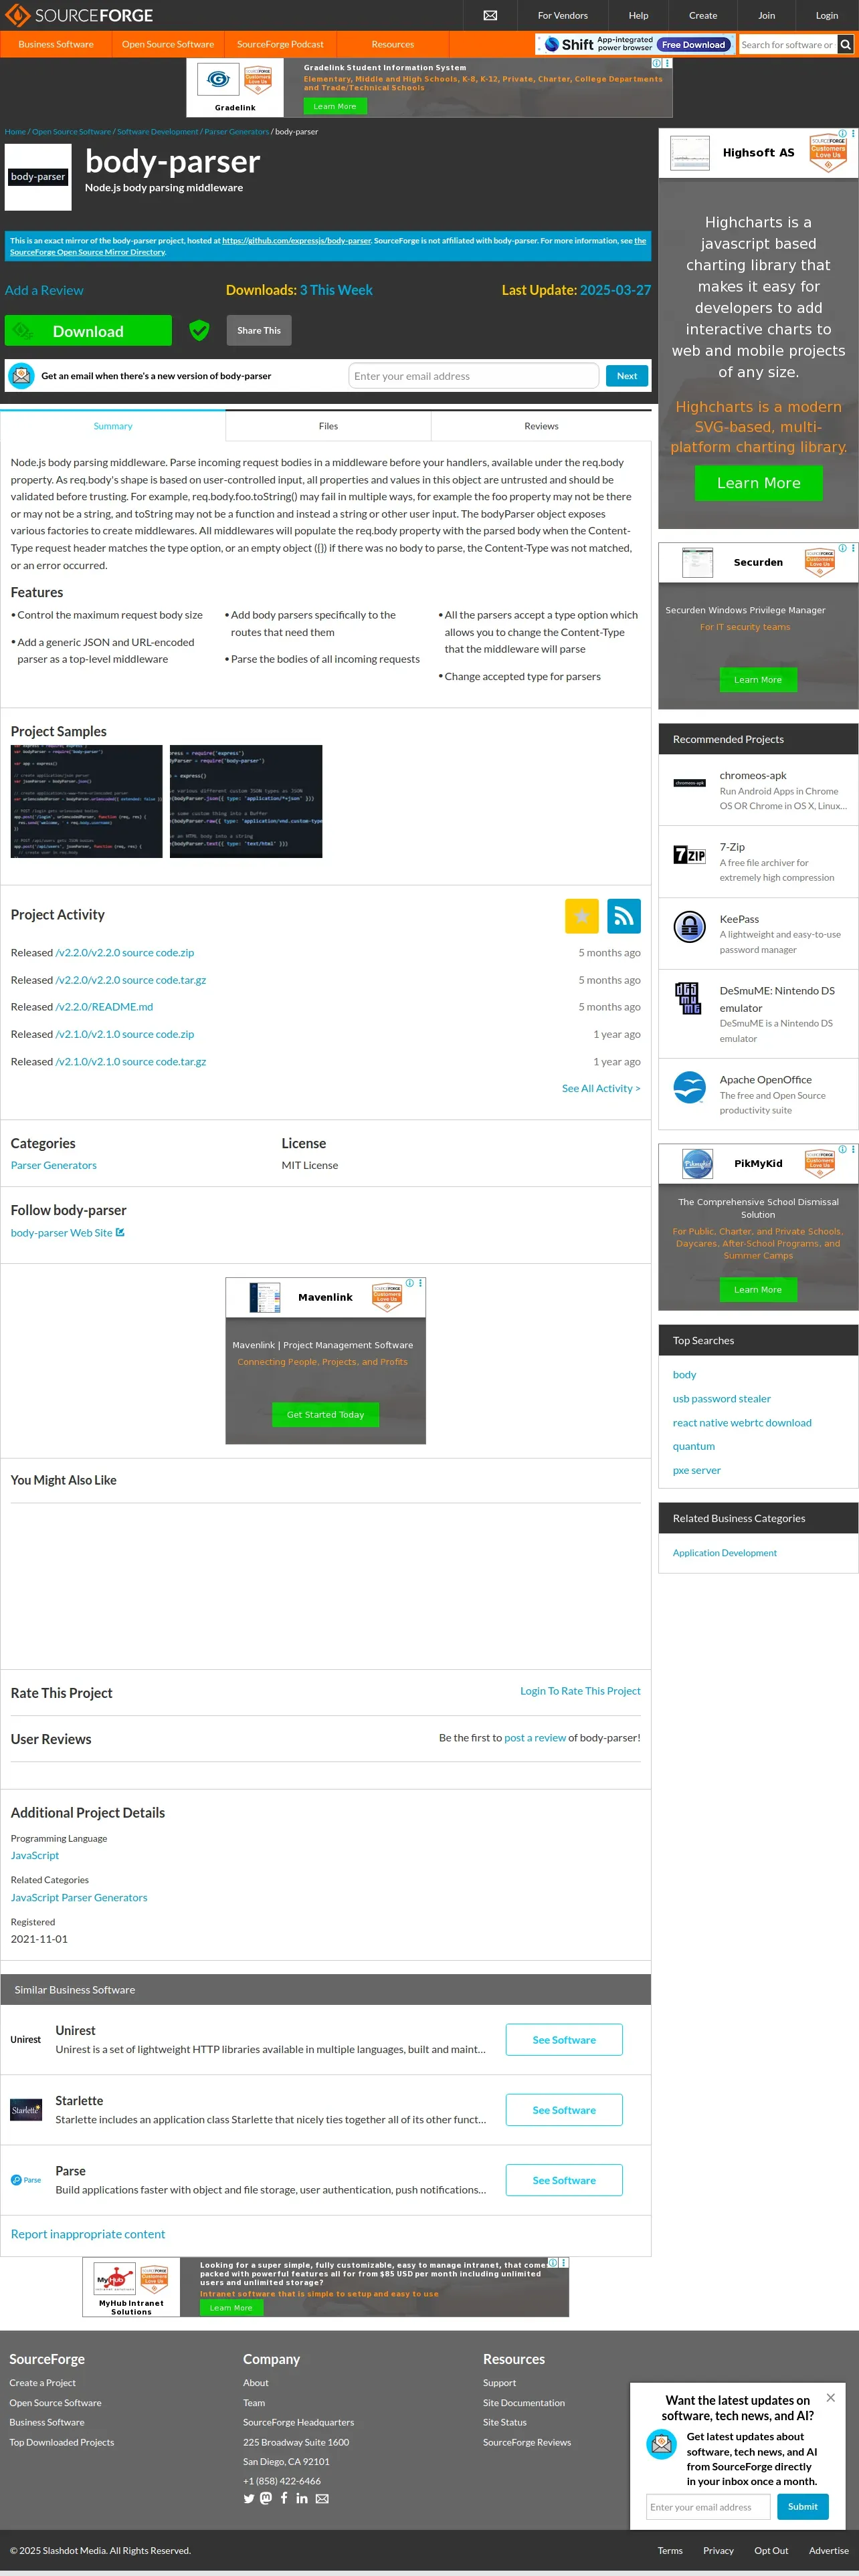The width and height of the screenshot is (859, 2576).
Task: Click the Parse logo icon
Action: click(x=26, y=2180)
